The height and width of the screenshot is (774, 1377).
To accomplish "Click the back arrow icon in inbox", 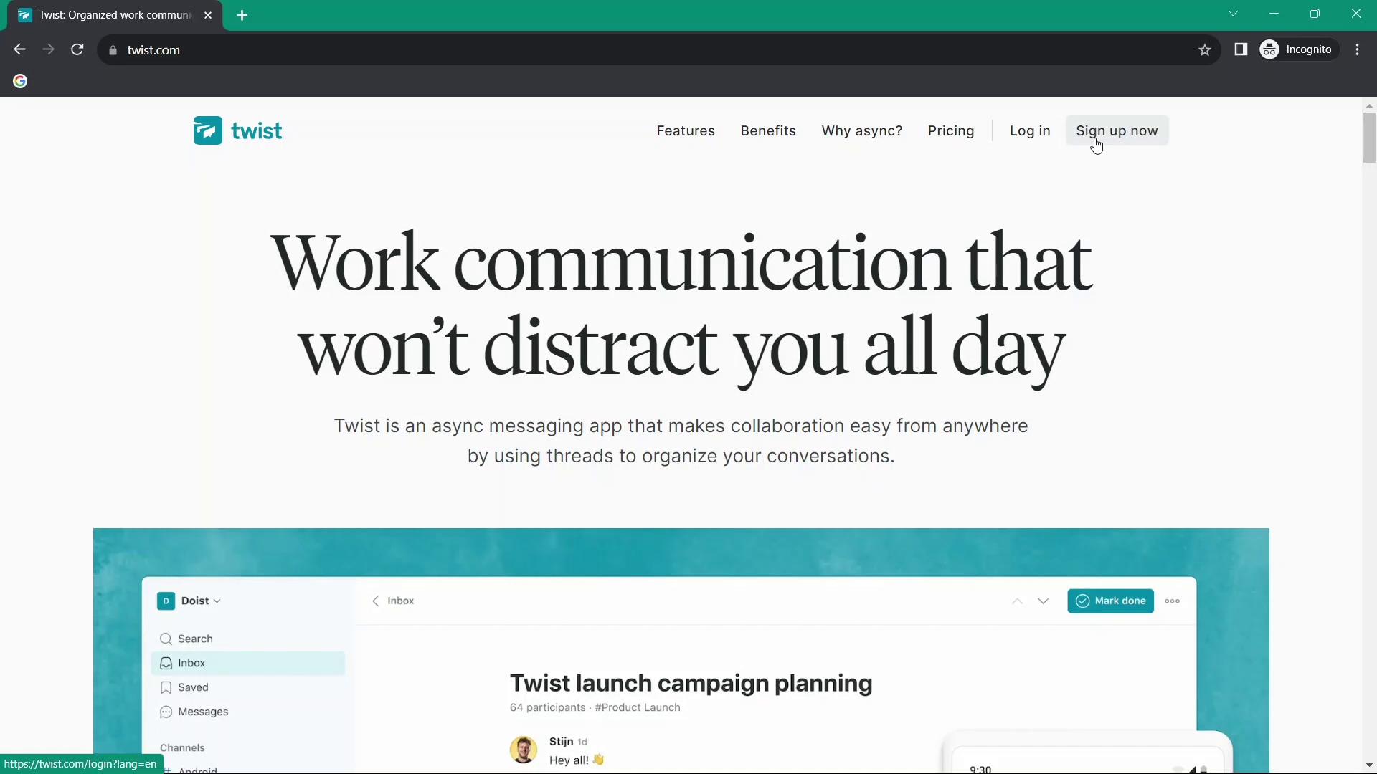I will (376, 601).
